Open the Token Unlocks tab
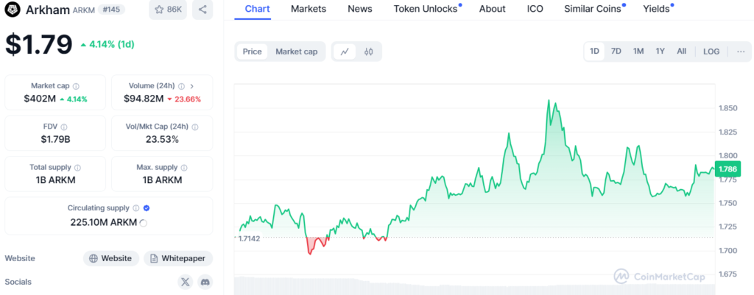754x295 pixels. pos(426,9)
